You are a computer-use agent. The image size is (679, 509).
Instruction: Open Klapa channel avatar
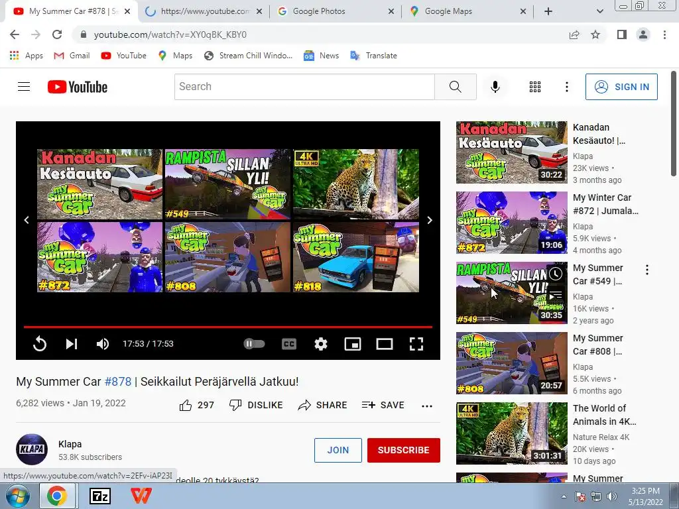pos(32,449)
